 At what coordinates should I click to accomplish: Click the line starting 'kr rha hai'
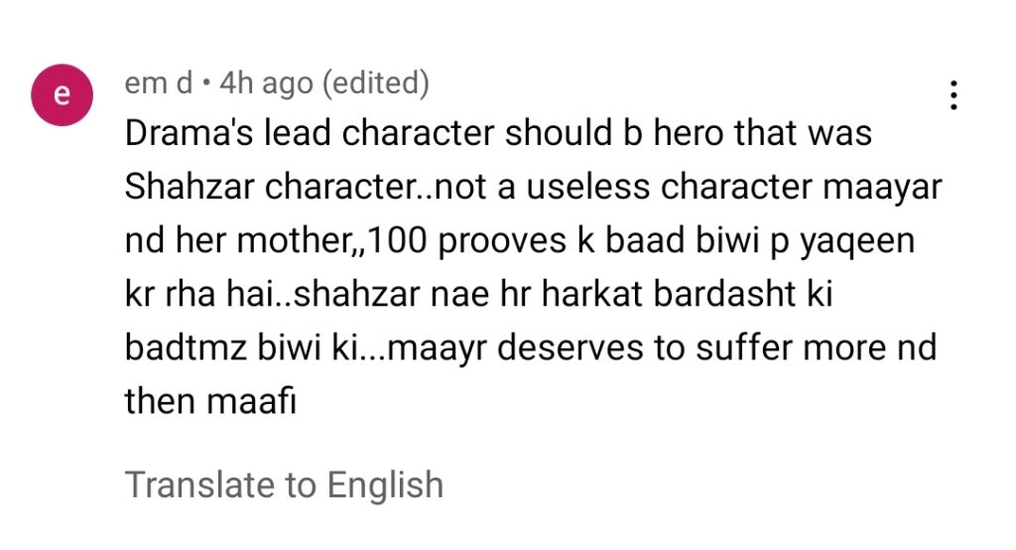(479, 293)
